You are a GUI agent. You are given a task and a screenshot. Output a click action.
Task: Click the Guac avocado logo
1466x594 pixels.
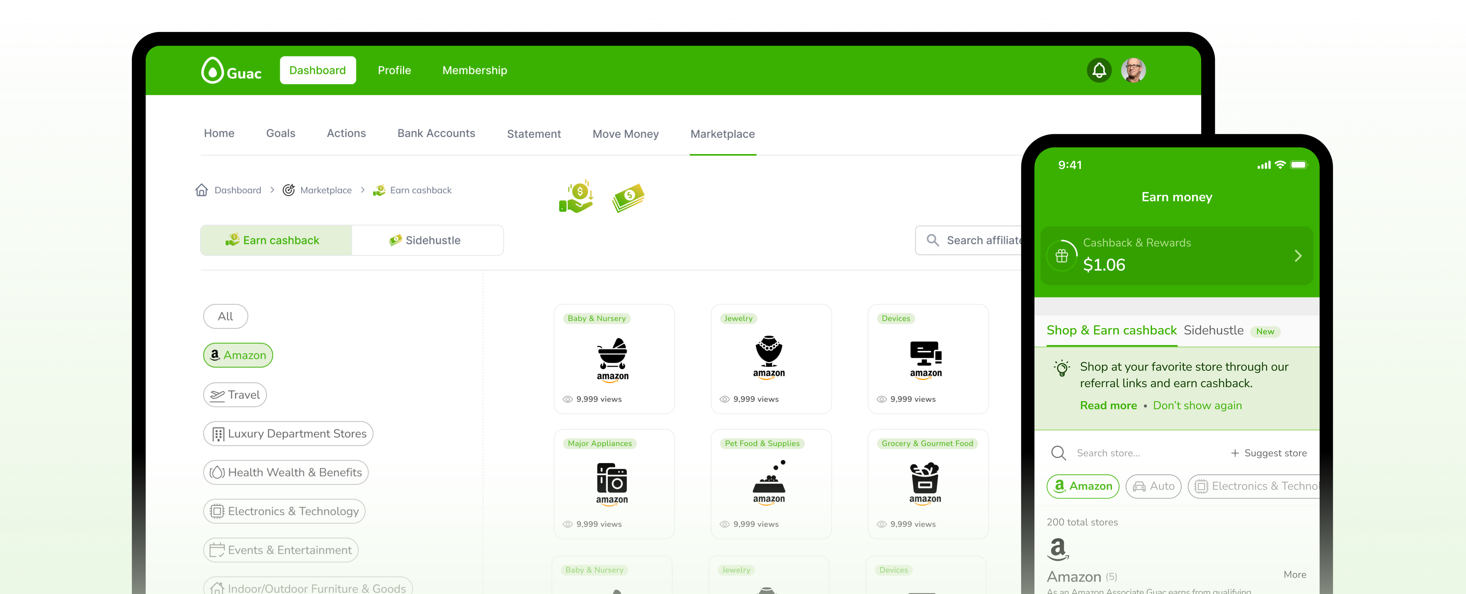(x=213, y=71)
